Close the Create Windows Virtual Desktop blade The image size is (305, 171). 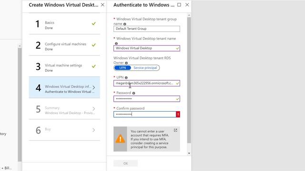(102, 5)
